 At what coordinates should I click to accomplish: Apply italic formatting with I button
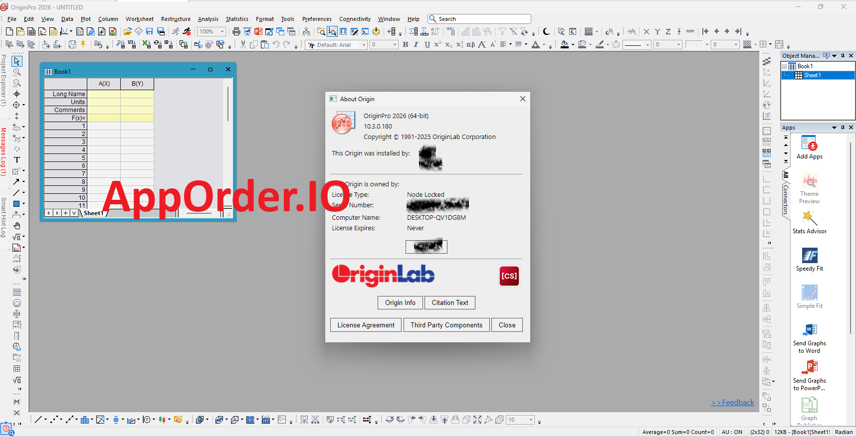coord(416,44)
